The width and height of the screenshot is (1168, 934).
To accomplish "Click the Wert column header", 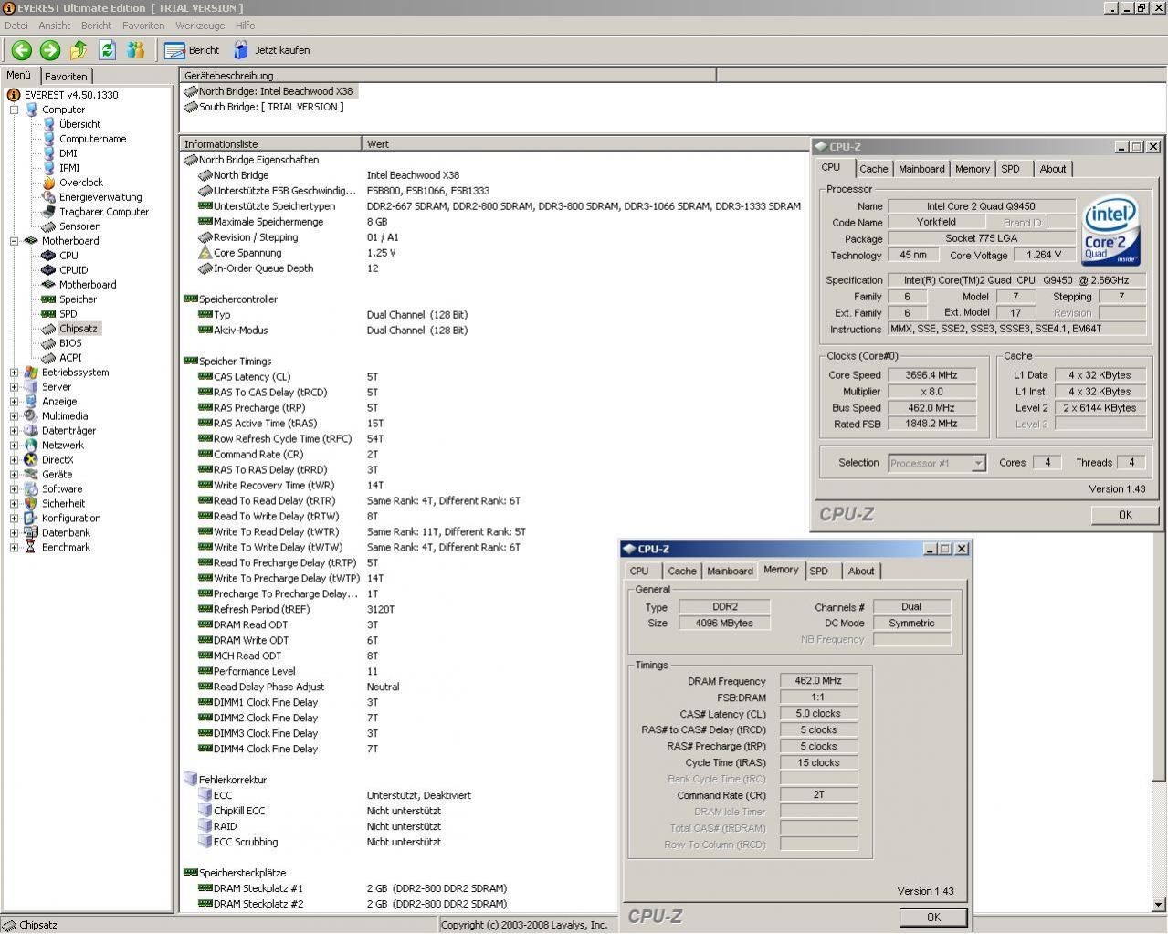I will pos(378,144).
